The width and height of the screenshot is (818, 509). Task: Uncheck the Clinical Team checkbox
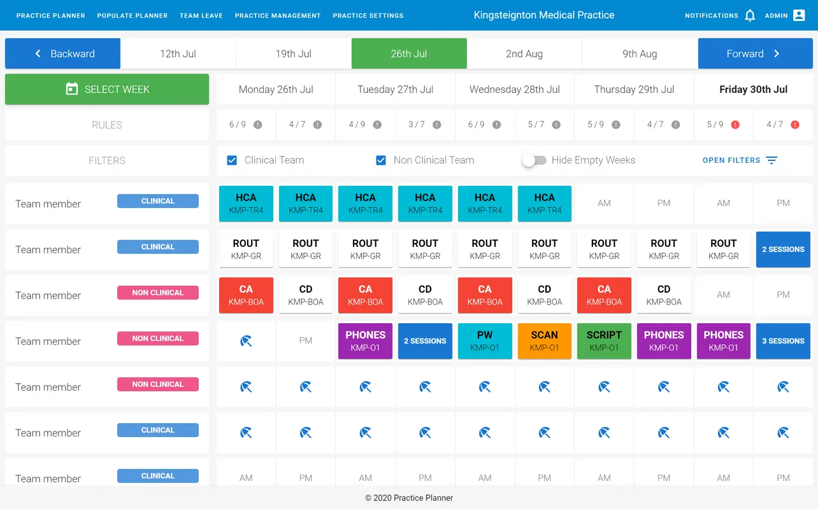pyautogui.click(x=232, y=160)
